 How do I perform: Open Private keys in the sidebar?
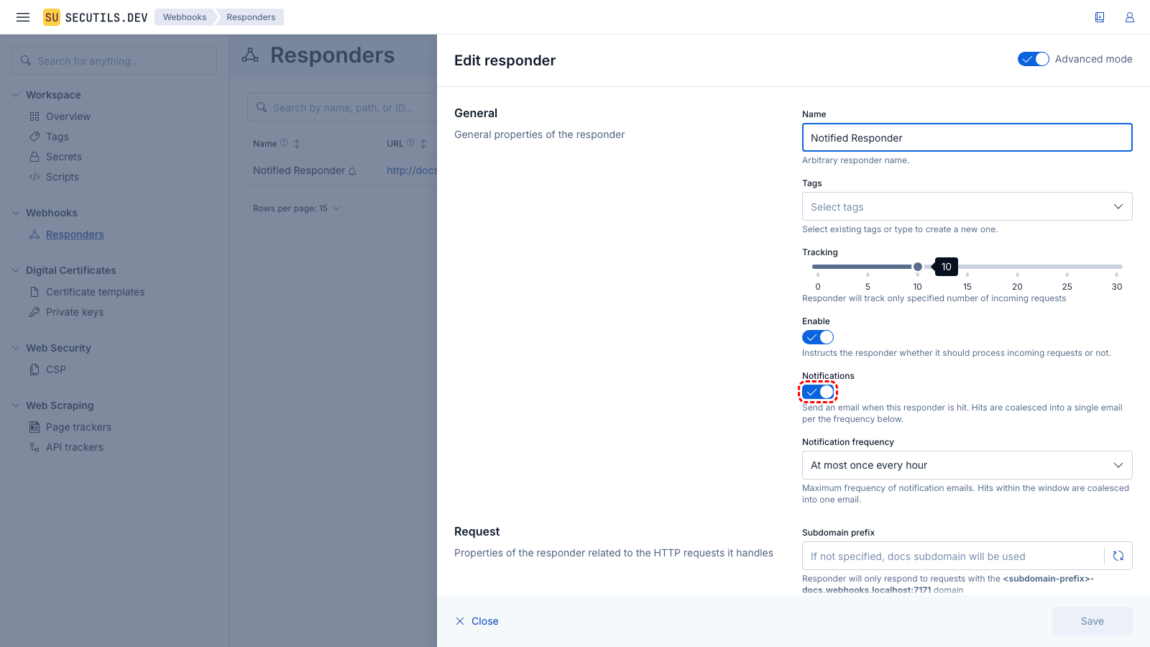75,312
